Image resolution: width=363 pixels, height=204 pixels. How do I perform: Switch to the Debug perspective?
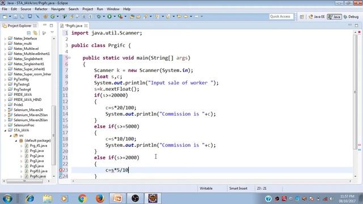(351, 16)
